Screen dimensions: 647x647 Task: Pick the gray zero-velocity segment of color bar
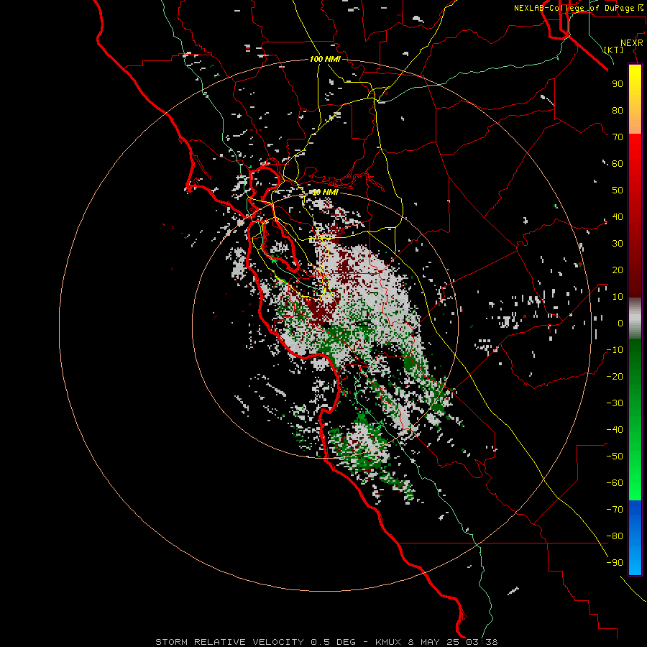point(635,318)
